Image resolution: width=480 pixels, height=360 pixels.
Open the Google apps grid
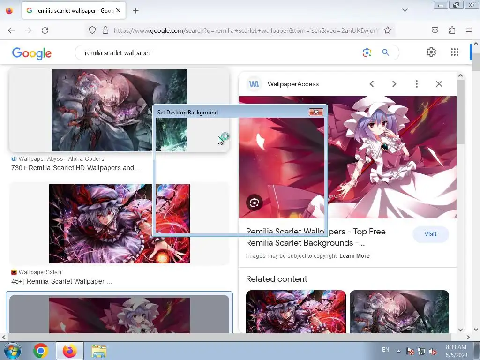[455, 52]
